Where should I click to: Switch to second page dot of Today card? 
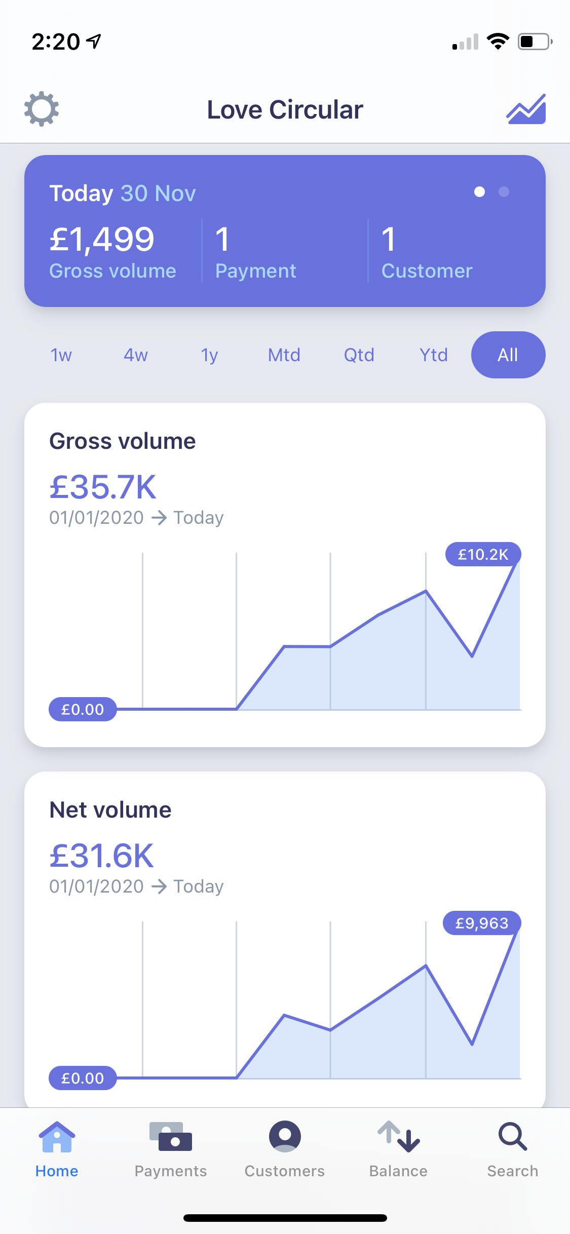[x=504, y=192]
